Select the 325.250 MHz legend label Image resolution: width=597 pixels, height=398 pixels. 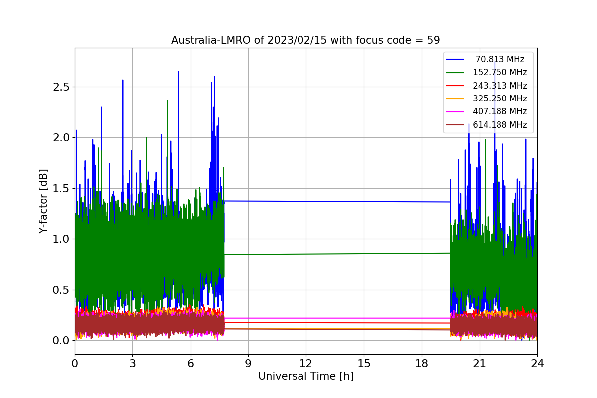coord(500,99)
